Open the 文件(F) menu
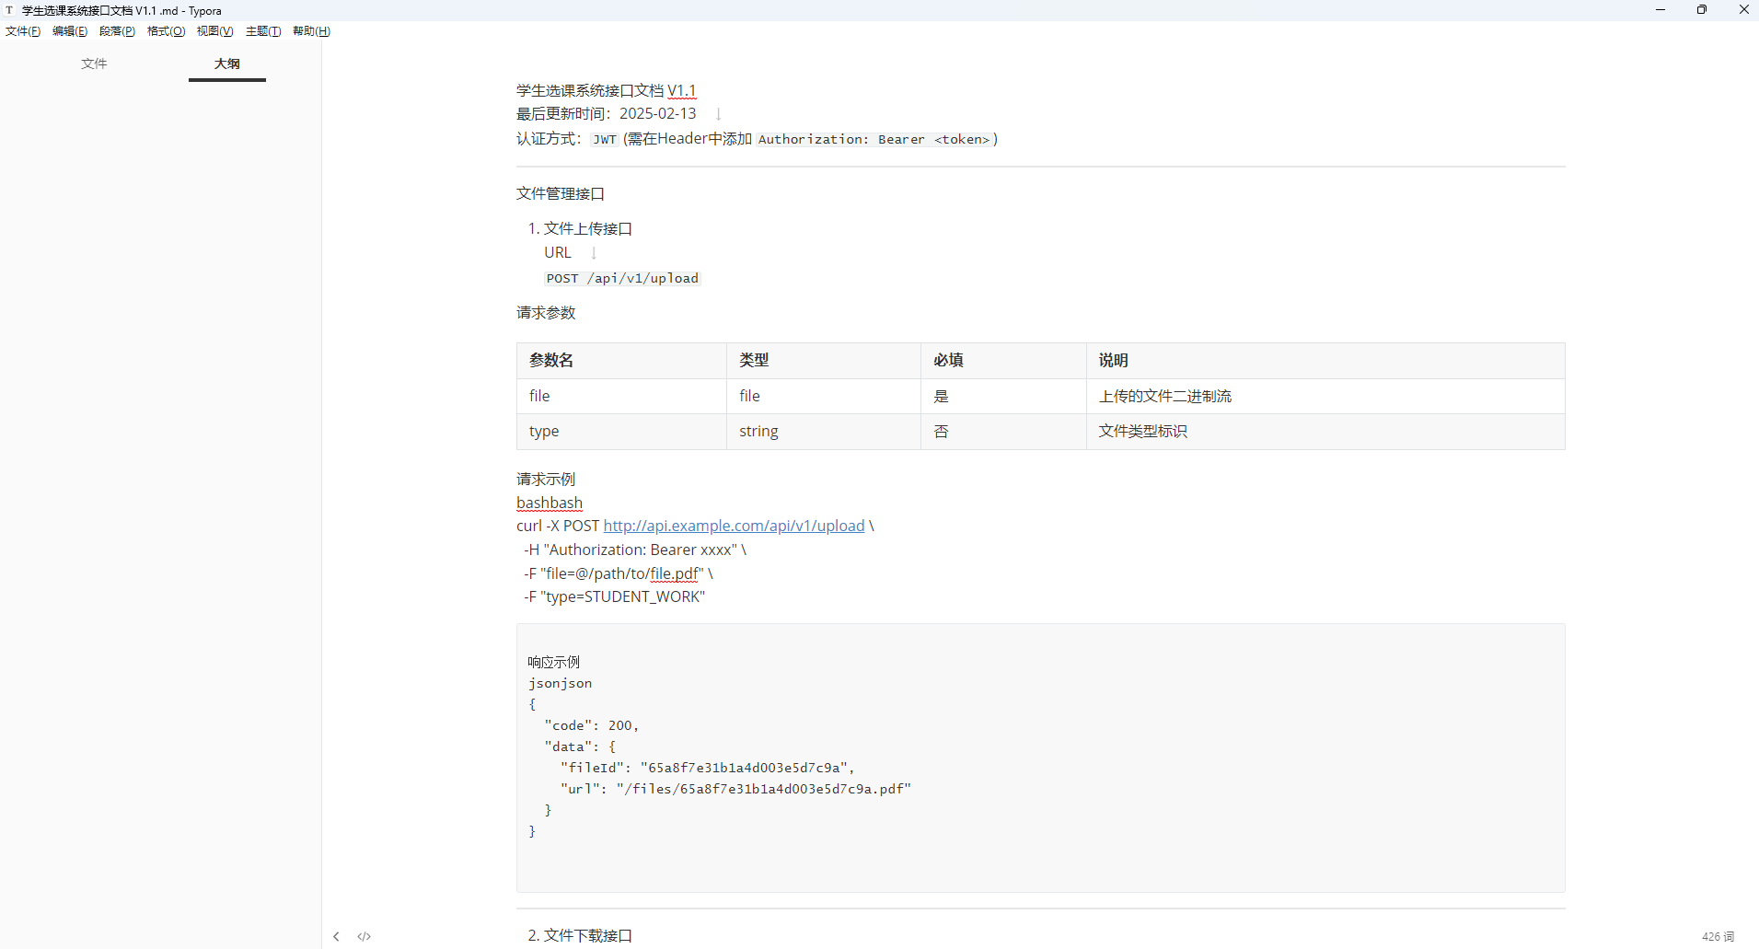The height and width of the screenshot is (949, 1759). (23, 31)
